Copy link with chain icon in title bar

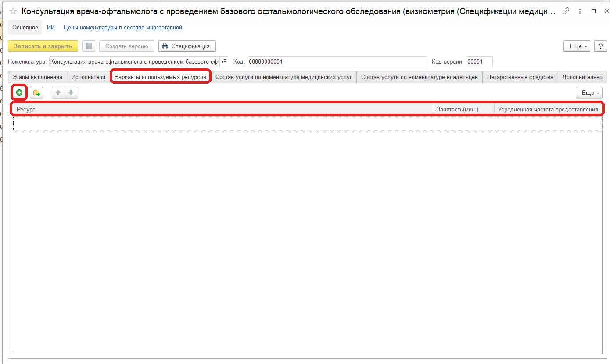[566, 11]
